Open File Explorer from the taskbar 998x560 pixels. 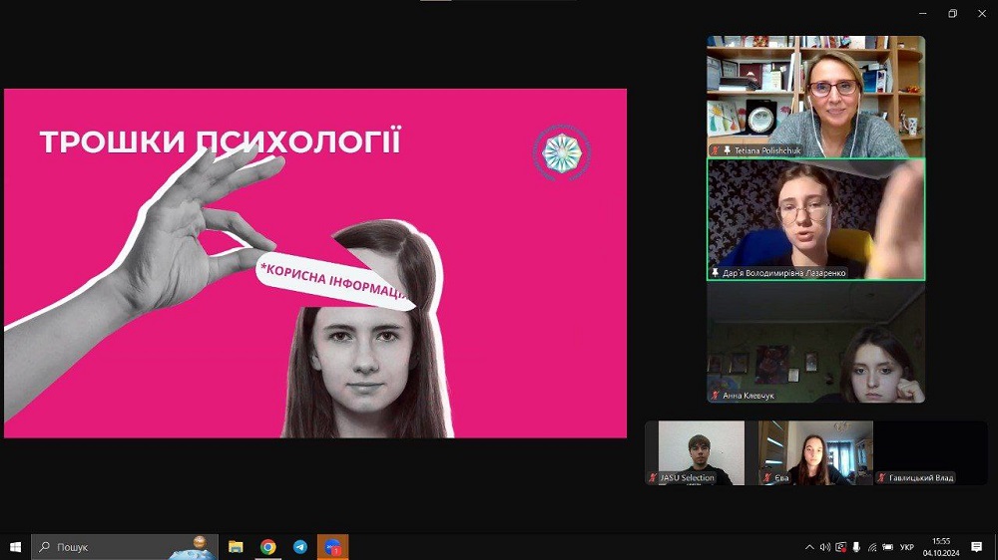237,547
